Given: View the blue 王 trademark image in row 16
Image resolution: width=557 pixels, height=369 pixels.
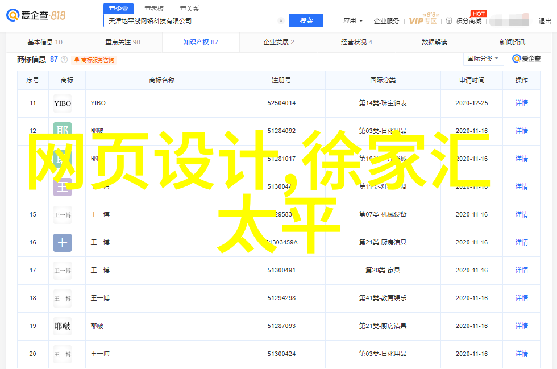Looking at the screenshot, I should point(63,243).
